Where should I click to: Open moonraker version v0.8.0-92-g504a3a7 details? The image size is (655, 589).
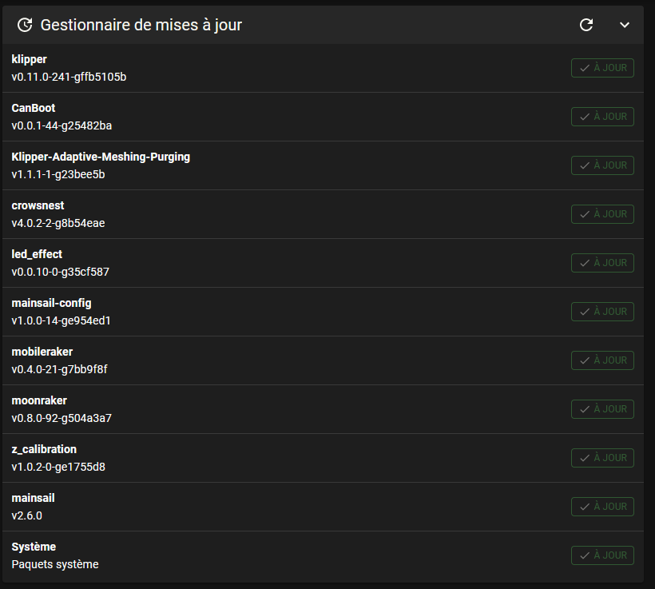pyautogui.click(x=62, y=418)
